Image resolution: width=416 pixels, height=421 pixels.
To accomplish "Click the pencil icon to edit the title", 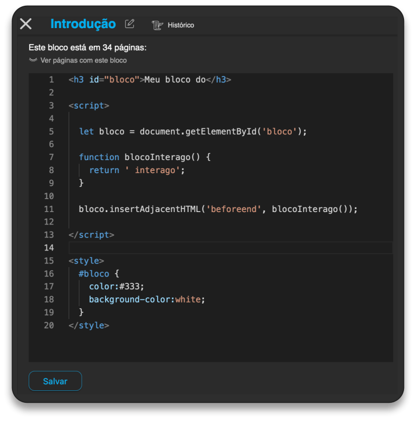I will pyautogui.click(x=129, y=24).
